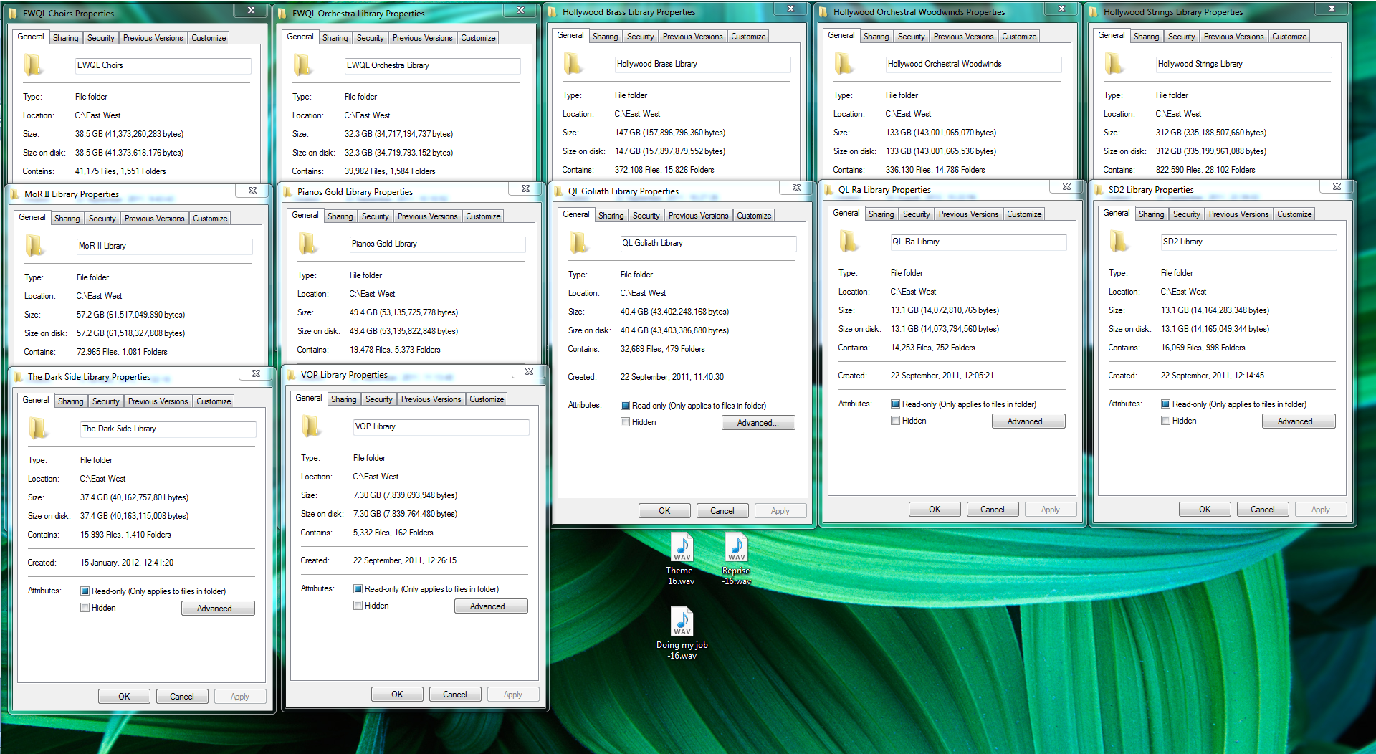Open Sharing tab in QL Ra Library Properties
This screenshot has height=754, width=1376.
pyautogui.click(x=881, y=214)
